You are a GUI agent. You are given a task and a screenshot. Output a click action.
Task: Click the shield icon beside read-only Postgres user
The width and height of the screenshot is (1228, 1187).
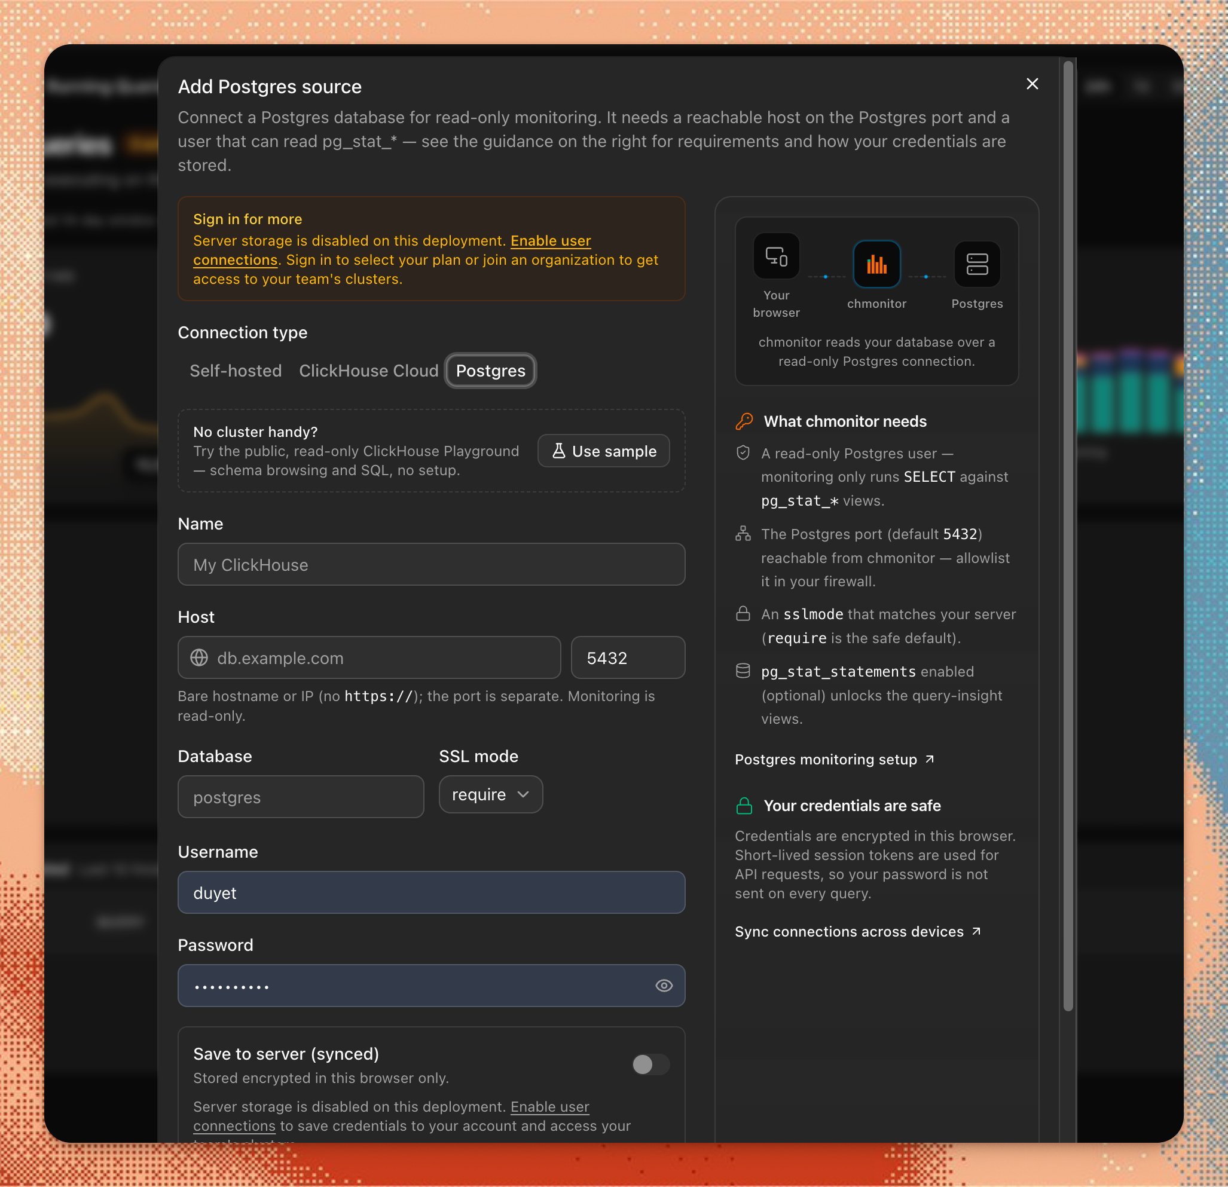[743, 453]
